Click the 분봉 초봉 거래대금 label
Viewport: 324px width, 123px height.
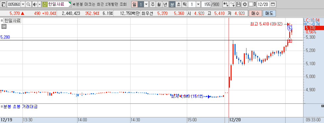click(21, 107)
